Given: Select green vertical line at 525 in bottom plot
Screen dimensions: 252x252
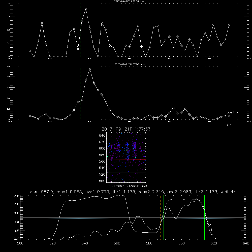Looking at the screenshot, I should point(61,217).
